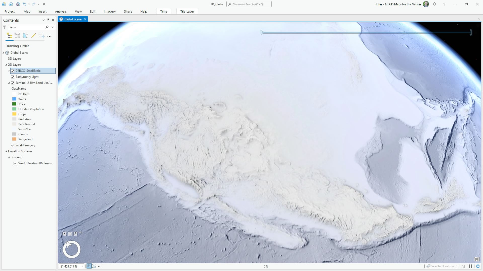Viewport: 483px width, 271px height.
Task: Select the List By Snapping icon
Action: click(x=42, y=36)
